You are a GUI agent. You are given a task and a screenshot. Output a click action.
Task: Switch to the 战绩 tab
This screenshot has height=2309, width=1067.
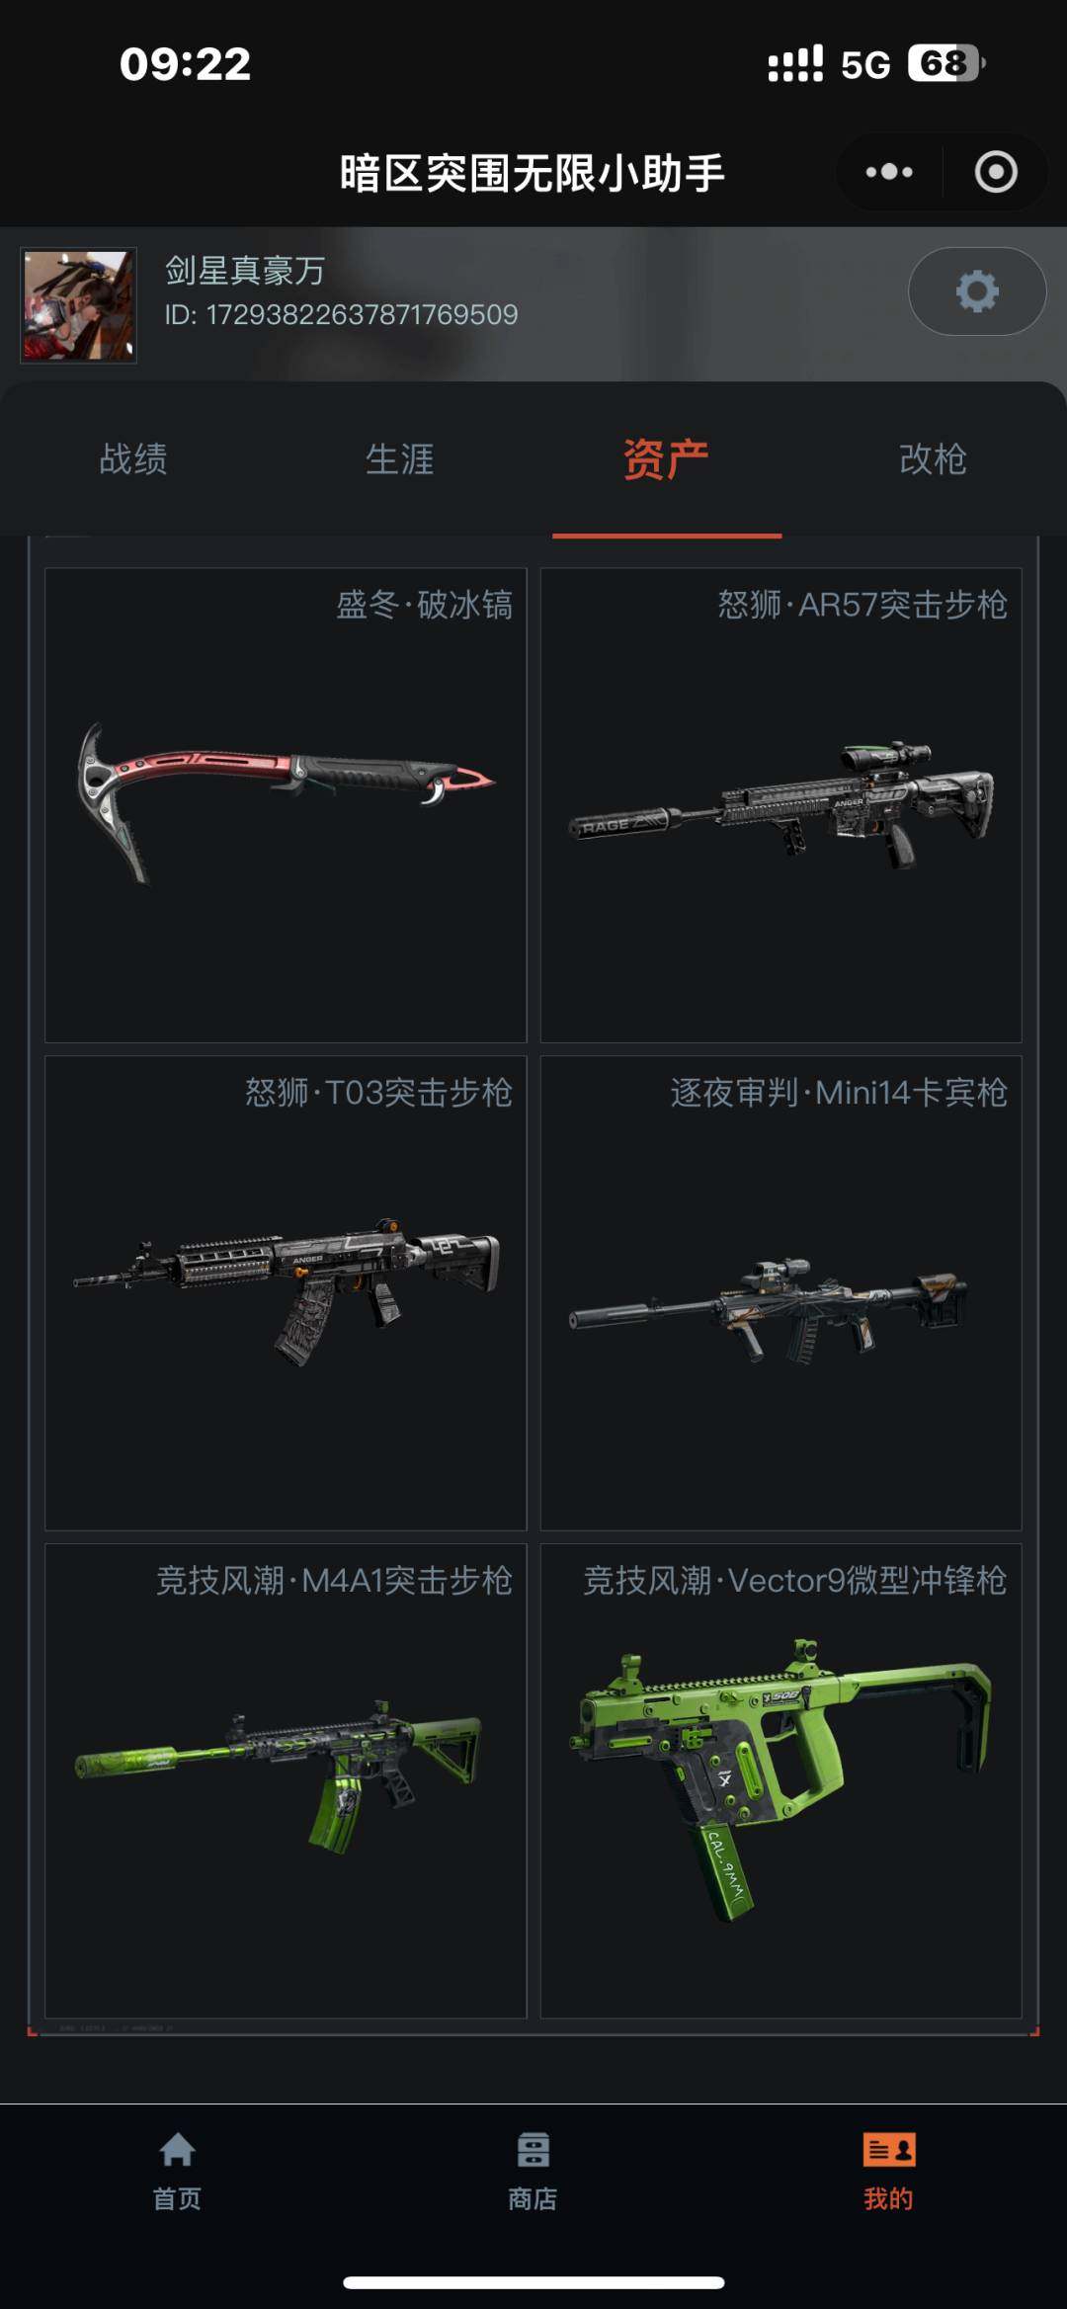[x=133, y=458]
